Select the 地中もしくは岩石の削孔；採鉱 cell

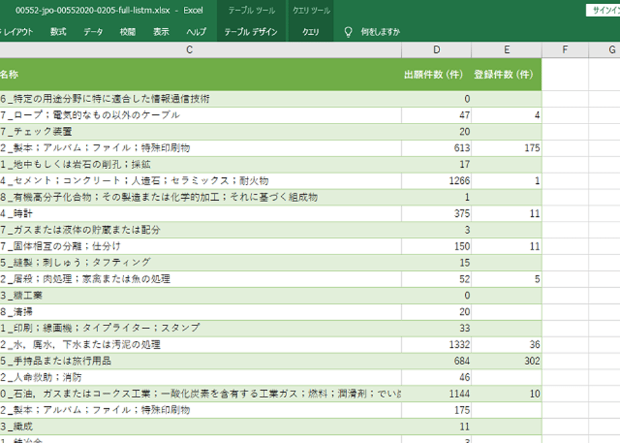pyautogui.click(x=201, y=164)
